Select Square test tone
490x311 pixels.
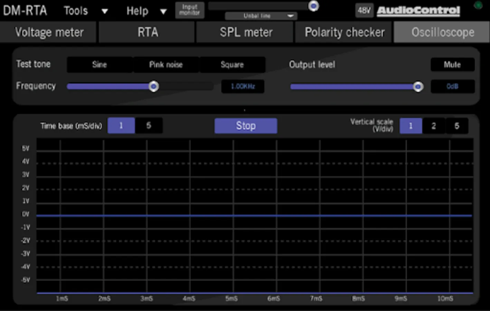click(232, 65)
